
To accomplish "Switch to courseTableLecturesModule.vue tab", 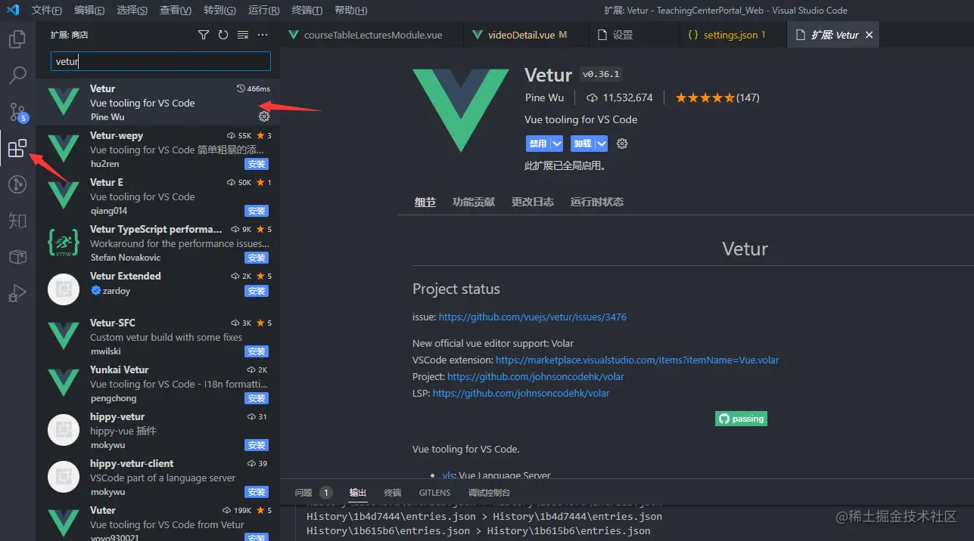I will click(372, 35).
